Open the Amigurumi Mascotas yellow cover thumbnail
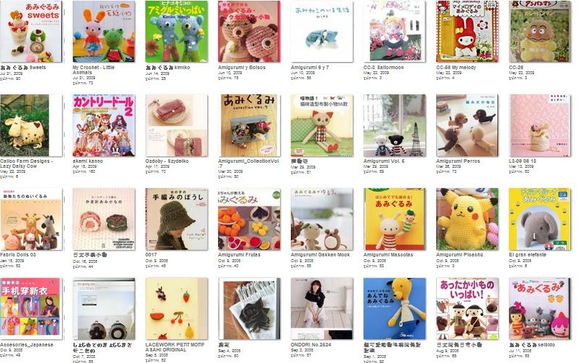Image resolution: width=578 pixels, height=363 pixels. click(x=394, y=219)
